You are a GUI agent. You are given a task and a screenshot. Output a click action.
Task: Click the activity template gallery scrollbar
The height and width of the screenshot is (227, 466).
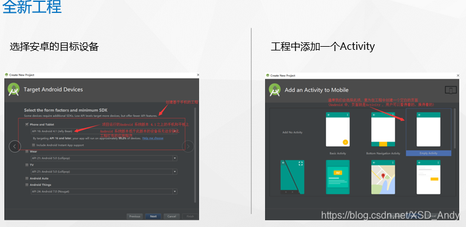[454, 129]
